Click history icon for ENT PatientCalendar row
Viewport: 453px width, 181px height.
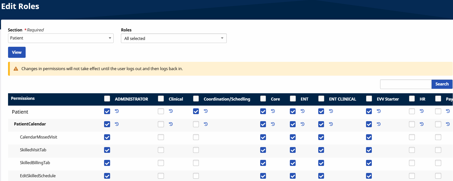(x=303, y=124)
